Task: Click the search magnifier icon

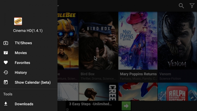Action: [181, 6]
